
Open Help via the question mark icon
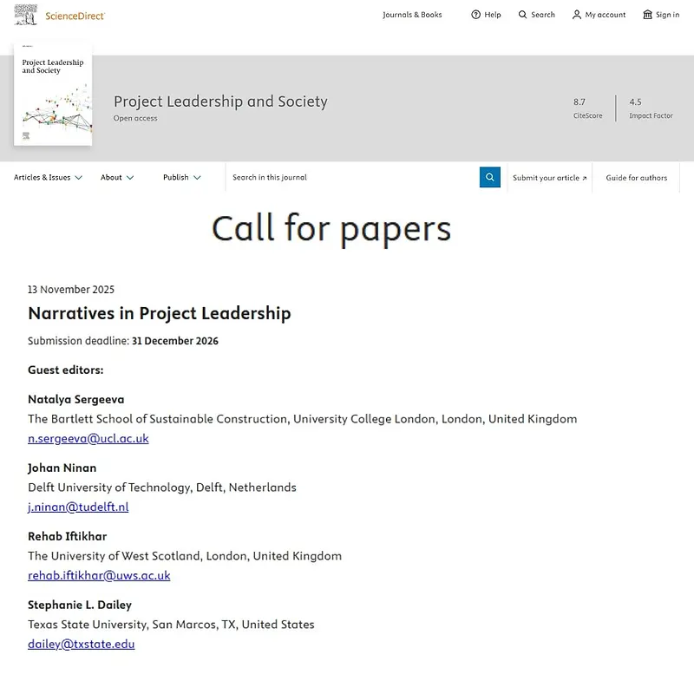(486, 15)
